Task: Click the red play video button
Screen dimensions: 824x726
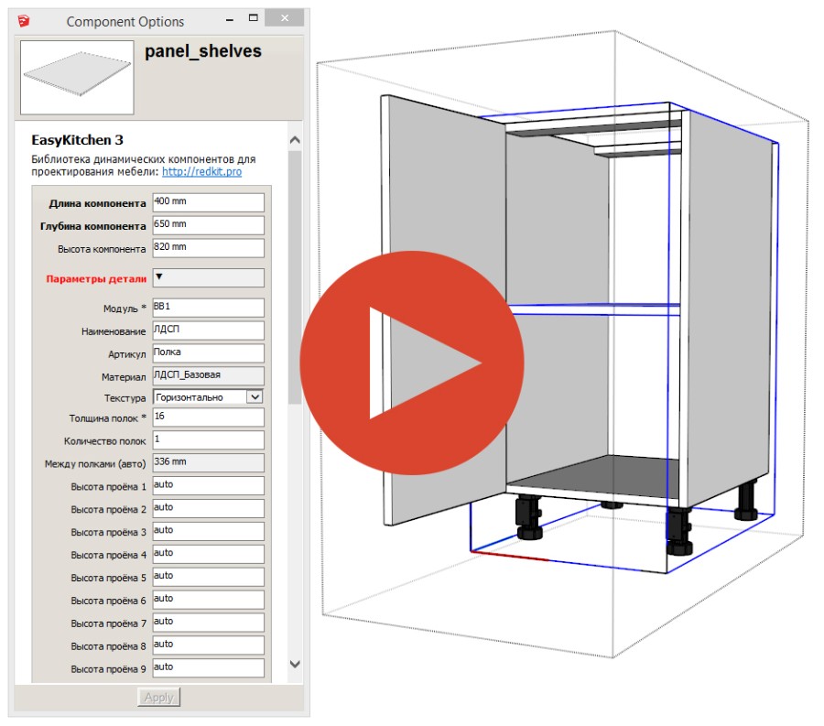Action: coord(412,363)
